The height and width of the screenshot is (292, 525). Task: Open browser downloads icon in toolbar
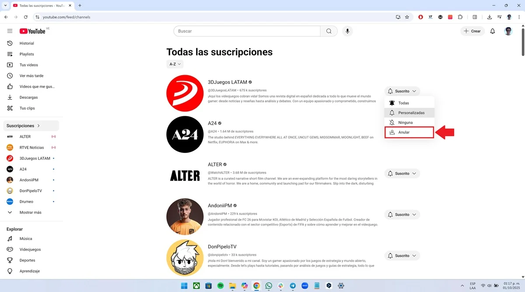490,17
